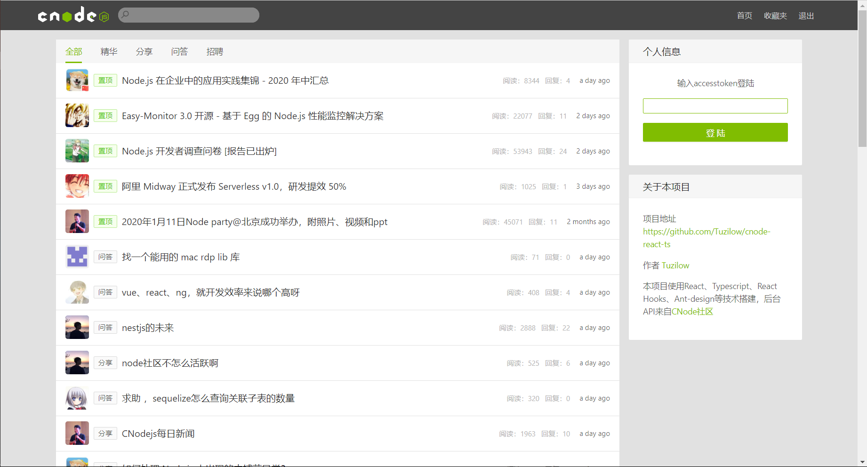Click avatar of CNodejs每日新闻 post
867x467 pixels.
click(x=77, y=433)
